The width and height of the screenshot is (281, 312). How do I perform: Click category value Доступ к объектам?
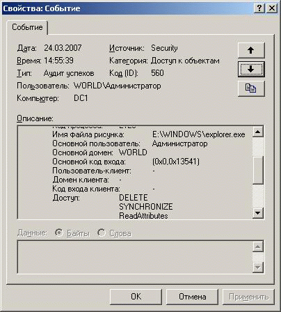(185, 61)
